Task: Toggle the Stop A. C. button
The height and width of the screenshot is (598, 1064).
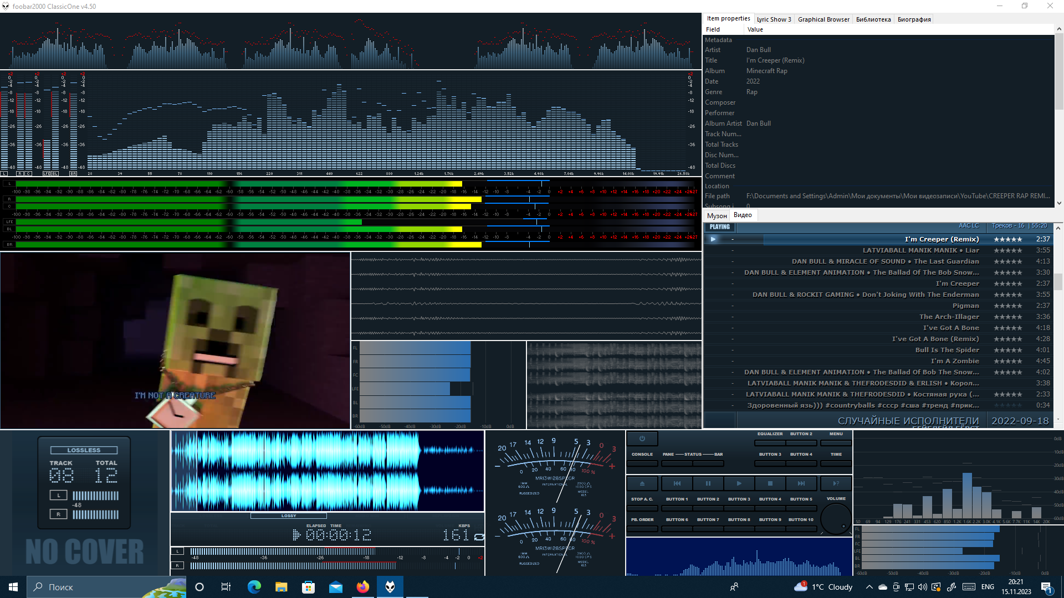Action: point(642,508)
